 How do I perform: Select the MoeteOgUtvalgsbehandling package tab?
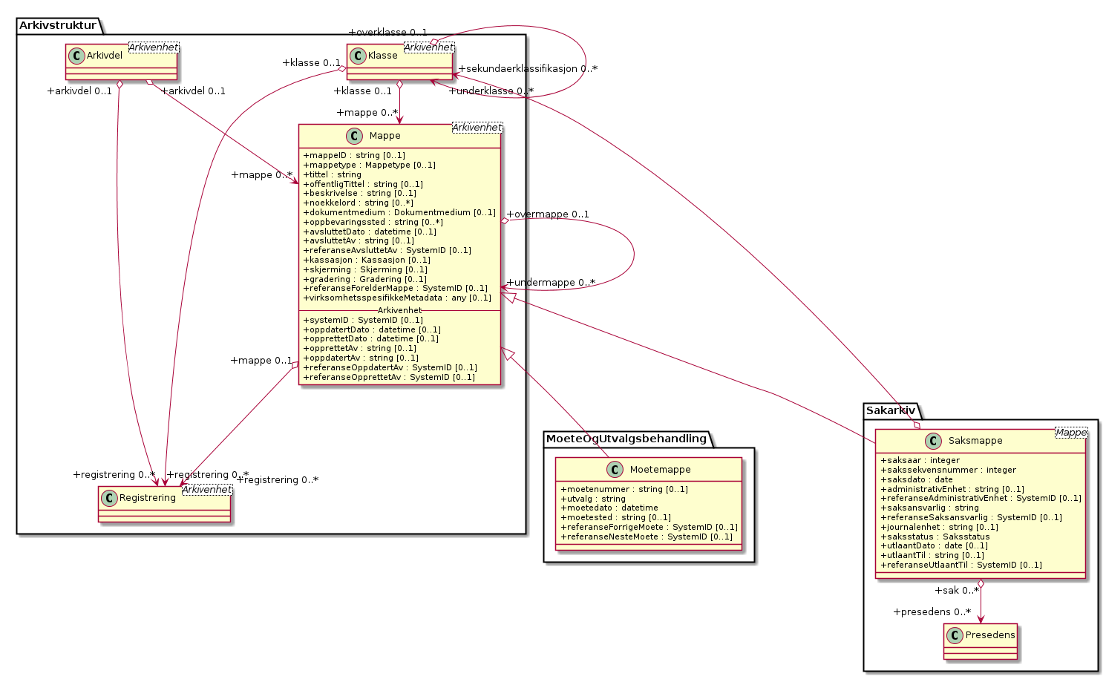click(626, 439)
